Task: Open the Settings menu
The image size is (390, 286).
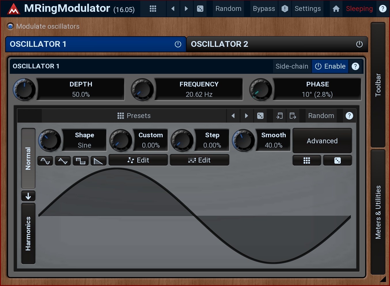Action: point(308,9)
